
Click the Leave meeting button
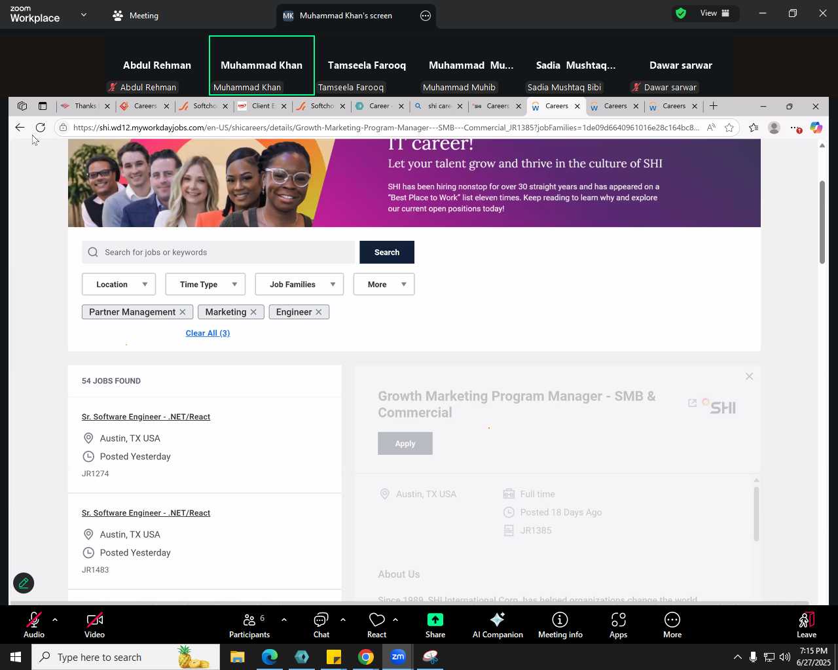pyautogui.click(x=807, y=625)
